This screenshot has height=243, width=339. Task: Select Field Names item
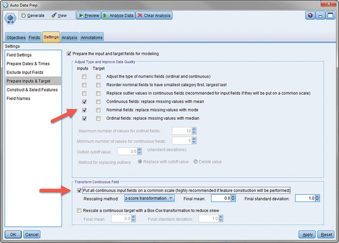(x=33, y=98)
